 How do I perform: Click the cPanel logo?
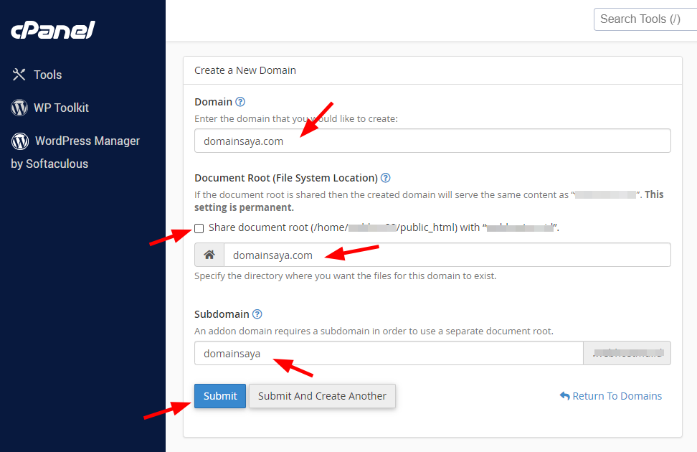coord(53,30)
